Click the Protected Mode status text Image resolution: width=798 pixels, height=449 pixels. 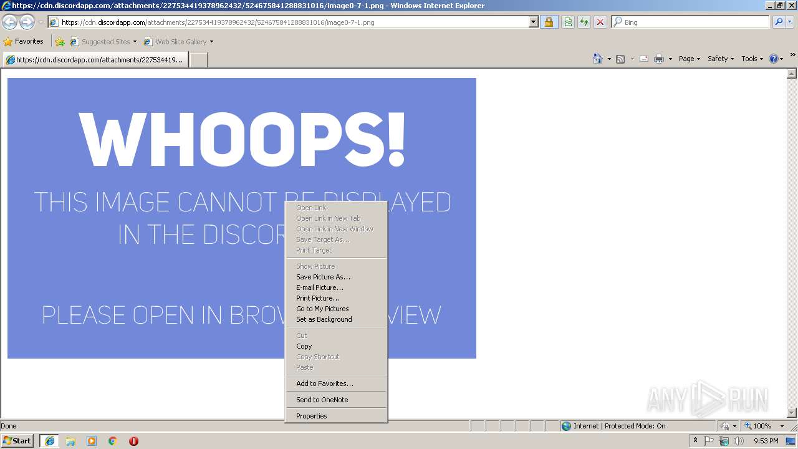[x=635, y=426]
